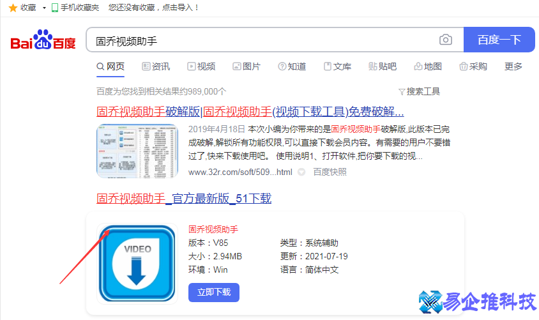The image size is (539, 320).
Task: Select the 网页 tab
Action: click(110, 66)
